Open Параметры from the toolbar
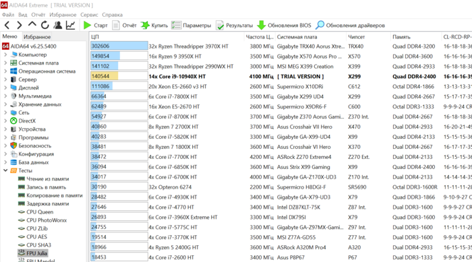The image size is (472, 262). [191, 26]
